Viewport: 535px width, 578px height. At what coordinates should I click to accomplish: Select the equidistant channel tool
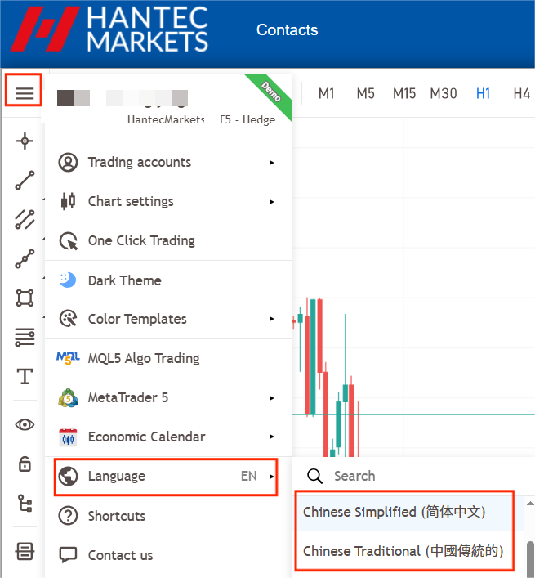point(25,219)
